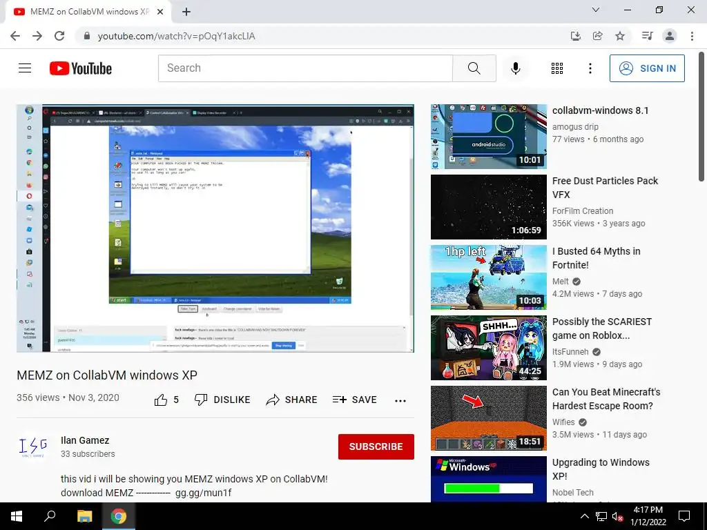The image size is (707, 530).
Task: Open collabvm-windows 8.1 thumbnail
Action: 488,137
